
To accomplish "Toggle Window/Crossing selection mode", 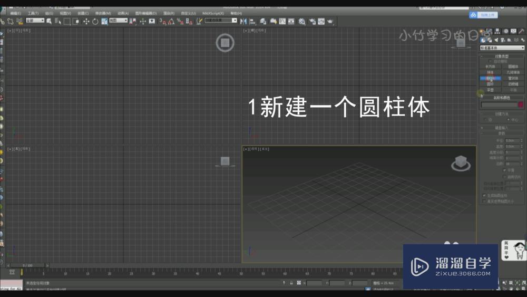I will pyautogui.click(x=76, y=22).
